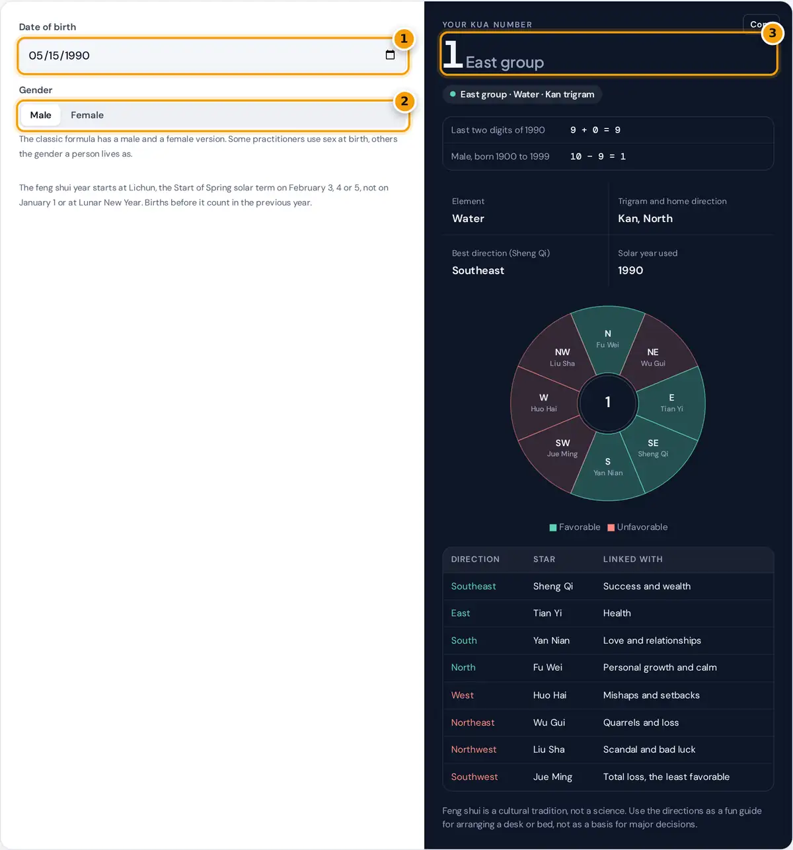Click the Solar year used value '1990'
The width and height of the screenshot is (793, 850).
[630, 270]
